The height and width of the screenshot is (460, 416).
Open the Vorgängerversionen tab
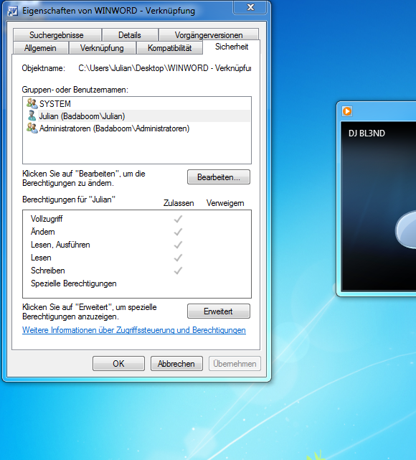coord(209,35)
